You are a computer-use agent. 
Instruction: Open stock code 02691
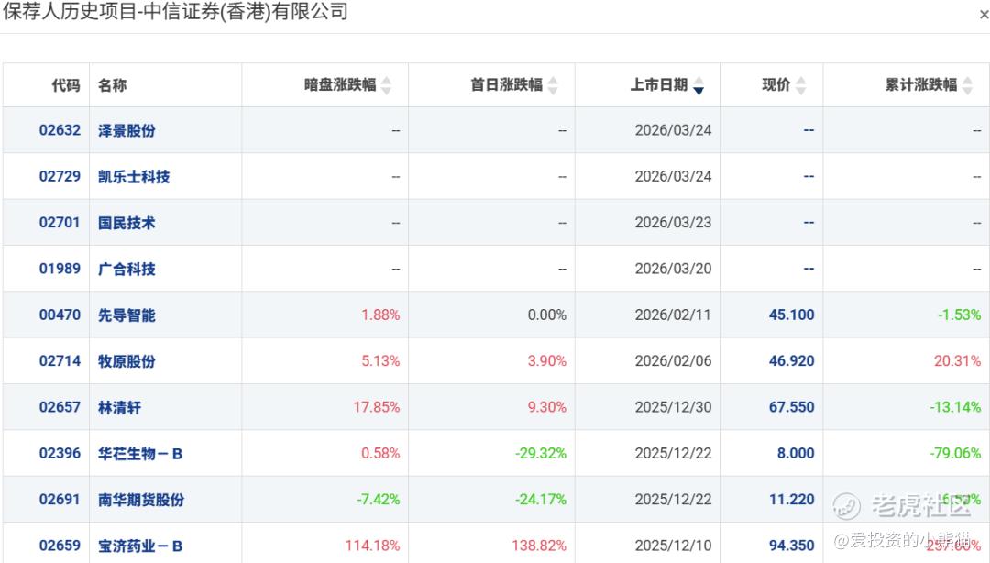point(60,499)
